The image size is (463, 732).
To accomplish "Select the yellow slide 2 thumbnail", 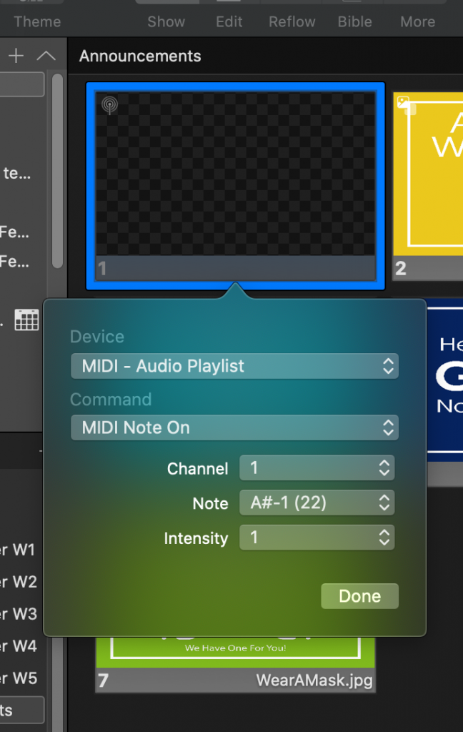I will (x=428, y=186).
